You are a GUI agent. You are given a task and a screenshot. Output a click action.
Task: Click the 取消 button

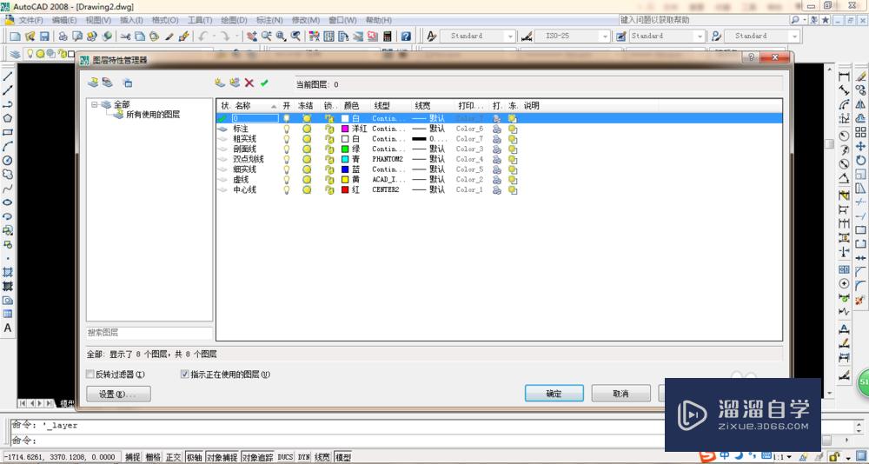tap(620, 394)
